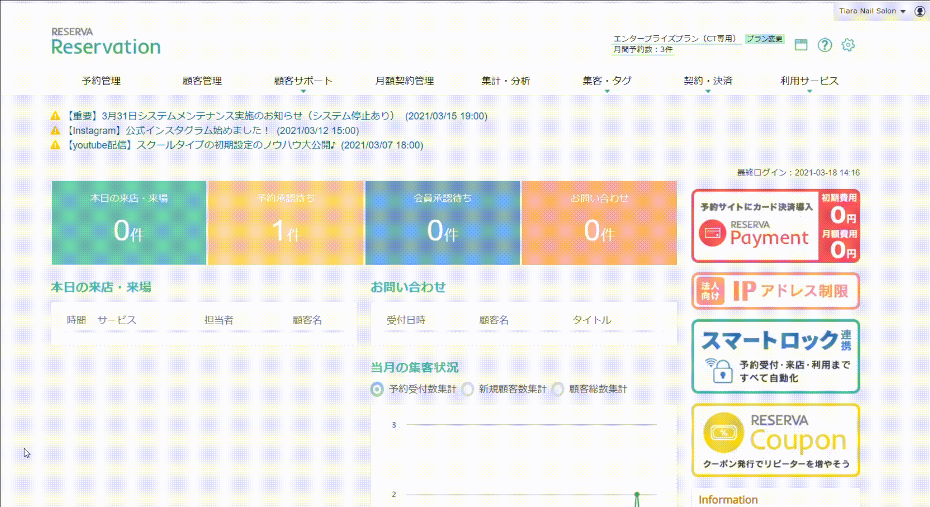This screenshot has height=507, width=930.
Task: Open the 顧客管理 menu item
Action: coord(202,81)
